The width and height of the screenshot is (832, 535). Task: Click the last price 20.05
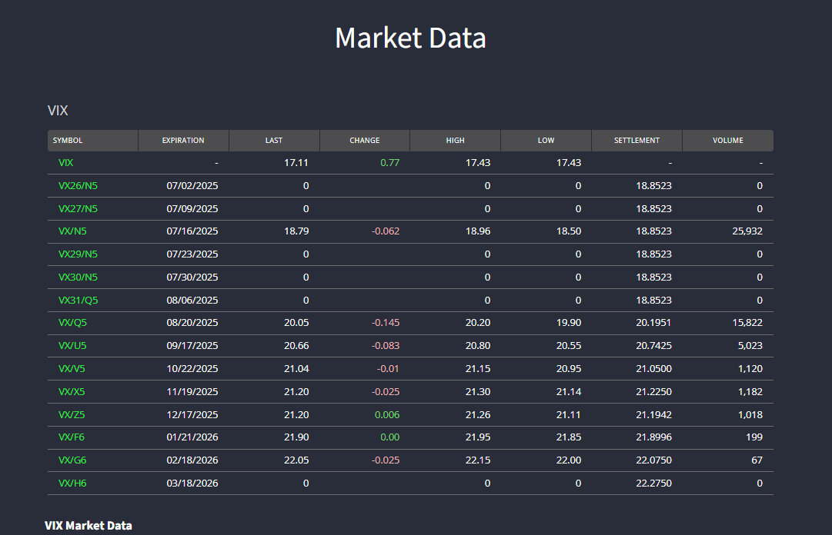tap(296, 323)
